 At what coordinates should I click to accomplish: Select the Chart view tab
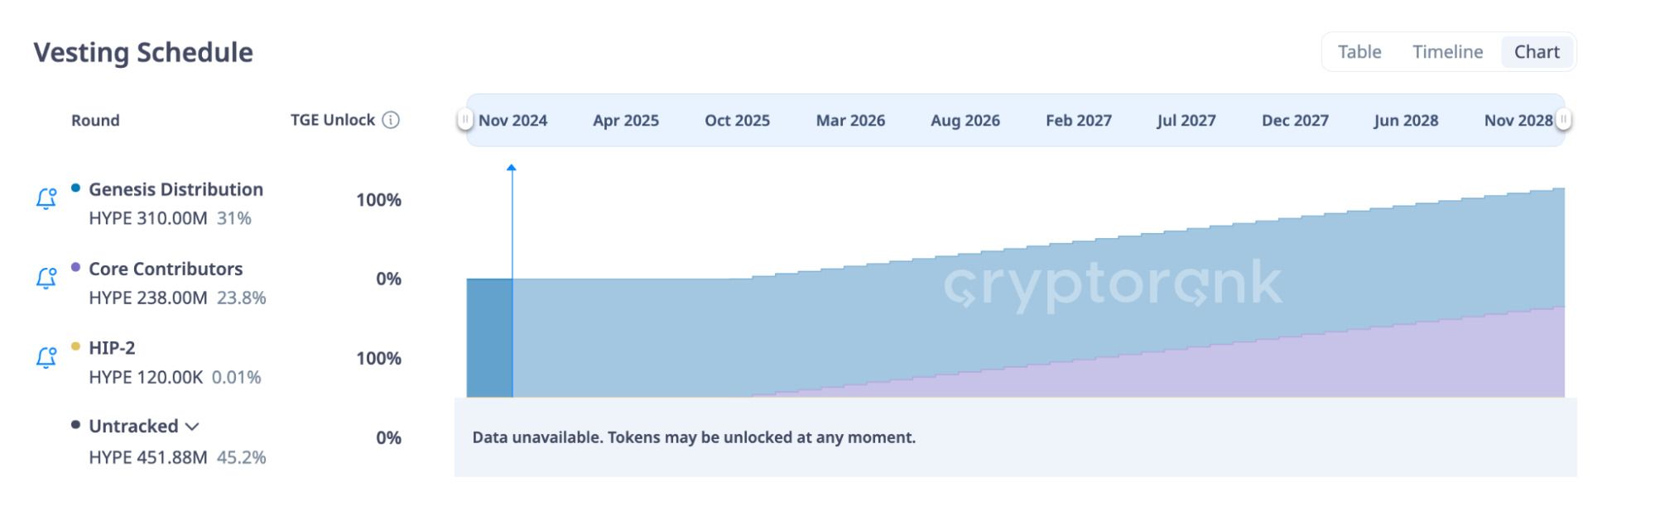[x=1537, y=52]
